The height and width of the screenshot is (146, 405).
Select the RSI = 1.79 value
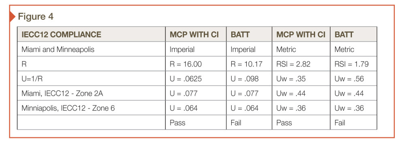tap(352, 64)
